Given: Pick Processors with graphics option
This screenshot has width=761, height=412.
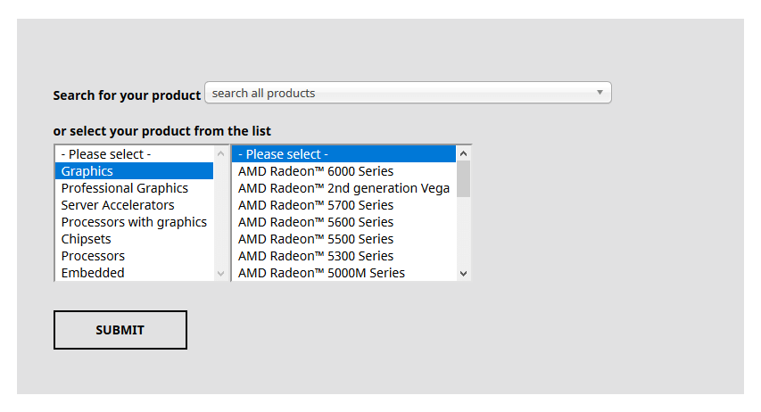Looking at the screenshot, I should [134, 222].
